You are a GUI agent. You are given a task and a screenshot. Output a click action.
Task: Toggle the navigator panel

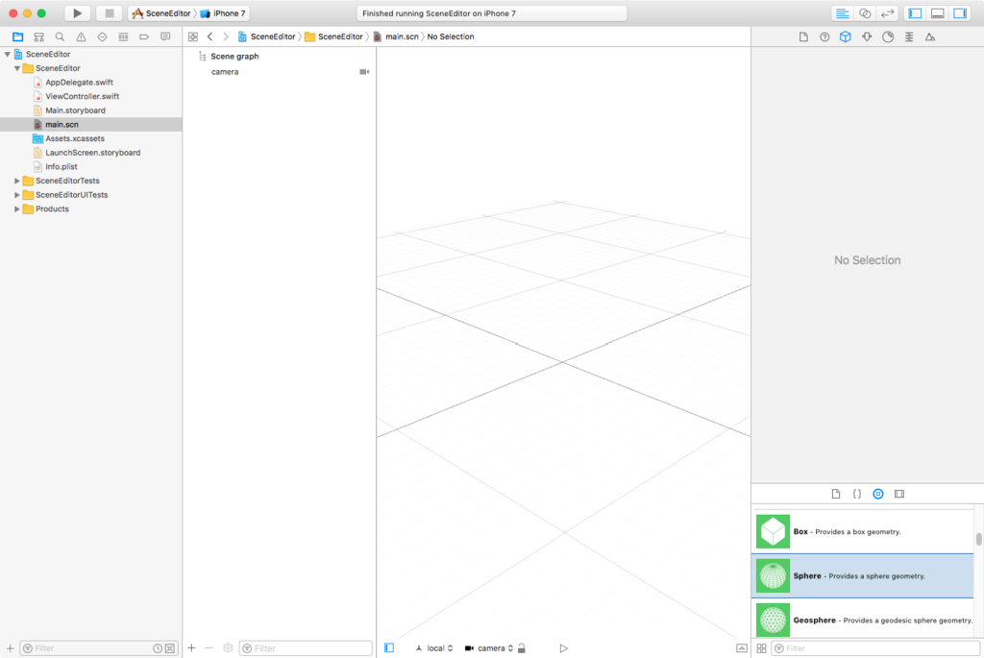coord(915,13)
